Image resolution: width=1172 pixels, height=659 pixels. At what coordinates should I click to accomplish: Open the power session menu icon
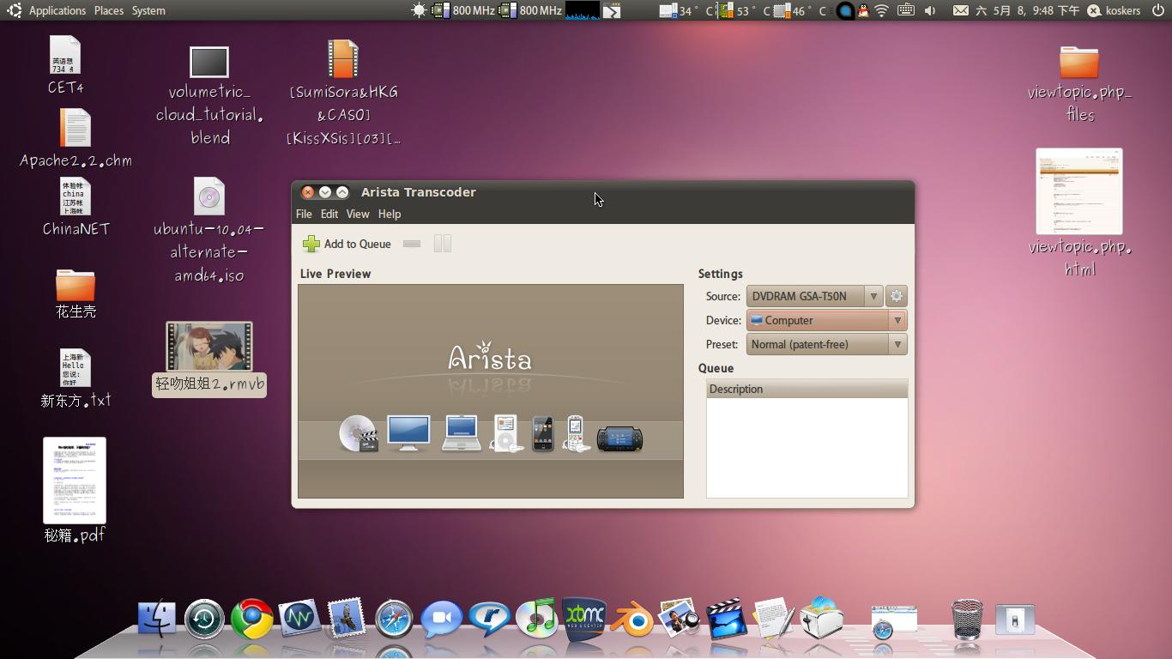pyautogui.click(x=1158, y=10)
